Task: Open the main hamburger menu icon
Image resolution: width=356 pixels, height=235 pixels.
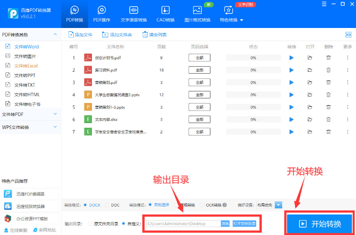Action: click(324, 4)
